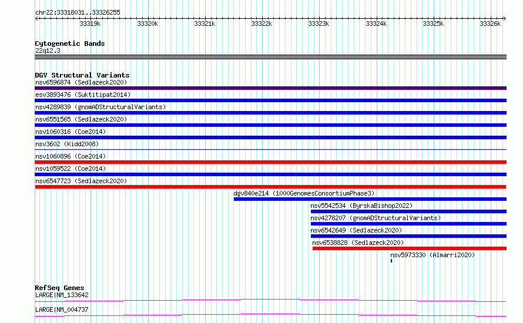The width and height of the screenshot is (523, 323).
Task: Click the 33319k ruler tick label
Action: pos(90,23)
